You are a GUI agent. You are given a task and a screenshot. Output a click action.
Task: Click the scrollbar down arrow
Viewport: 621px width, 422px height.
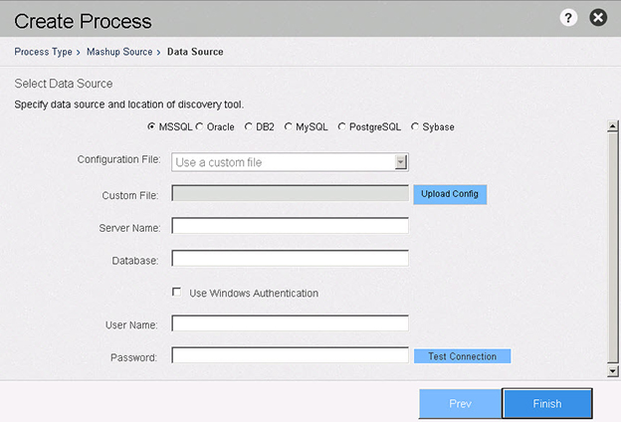[613, 371]
